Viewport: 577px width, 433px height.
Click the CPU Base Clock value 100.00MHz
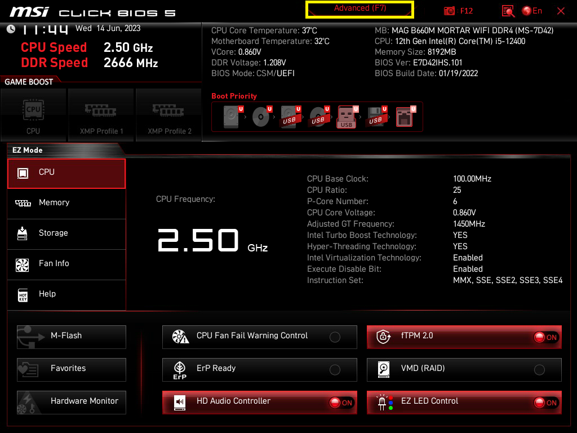pos(472,179)
